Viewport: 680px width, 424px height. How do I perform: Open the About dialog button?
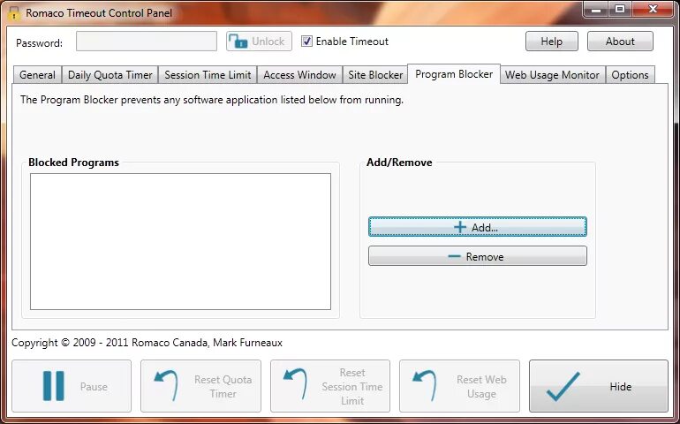tap(620, 42)
